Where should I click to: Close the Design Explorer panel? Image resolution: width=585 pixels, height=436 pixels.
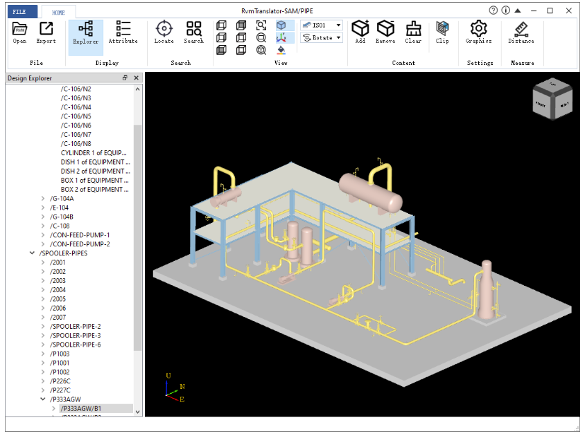tap(137, 78)
